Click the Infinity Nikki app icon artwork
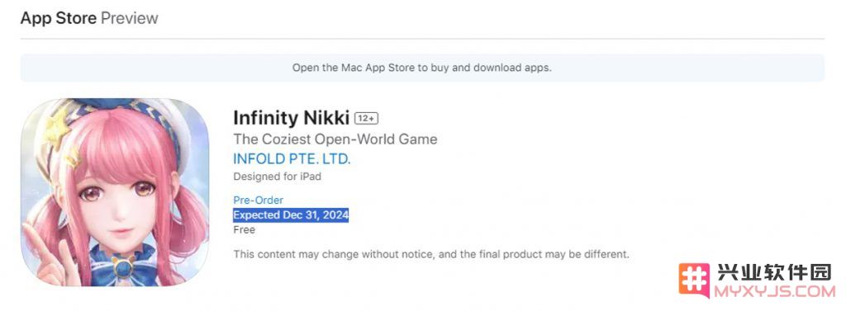Screen dimensions: 846x311 point(114,192)
